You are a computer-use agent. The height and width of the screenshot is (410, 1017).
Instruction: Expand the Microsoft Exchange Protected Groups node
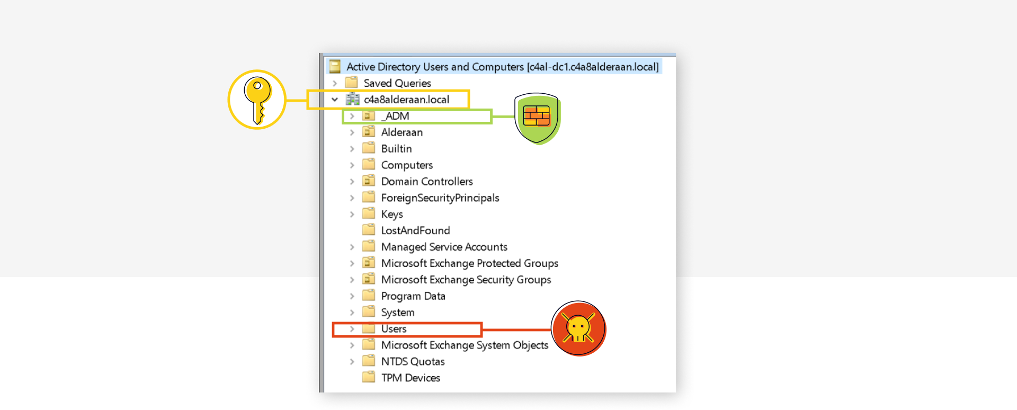(x=352, y=263)
